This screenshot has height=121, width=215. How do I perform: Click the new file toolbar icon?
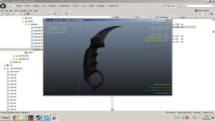coord(2,14)
